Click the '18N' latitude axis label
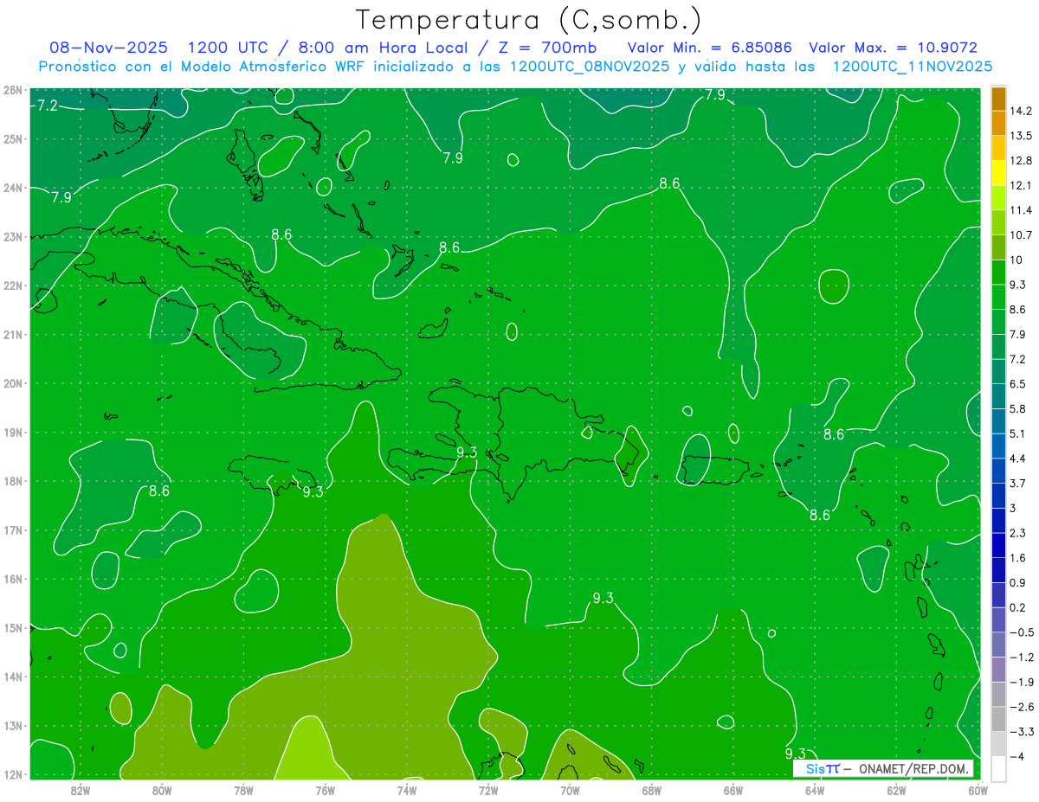This screenshot has height=802, width=1039. [12, 481]
